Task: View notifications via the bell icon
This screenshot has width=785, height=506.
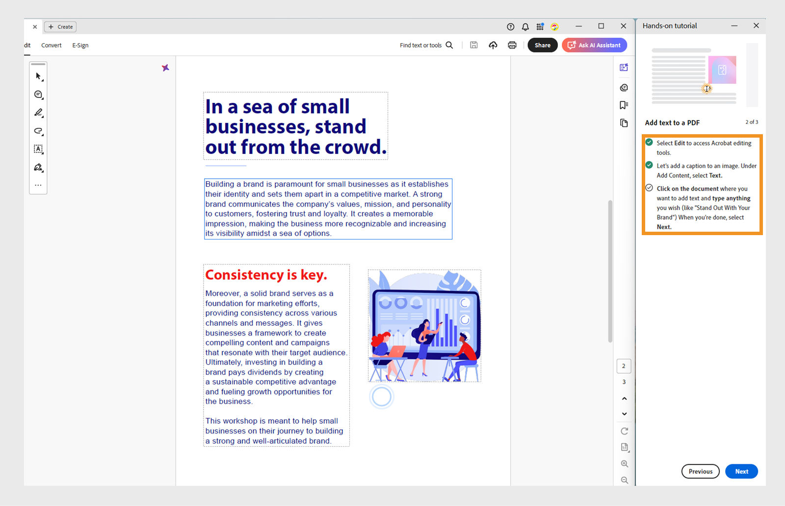Action: (x=525, y=26)
